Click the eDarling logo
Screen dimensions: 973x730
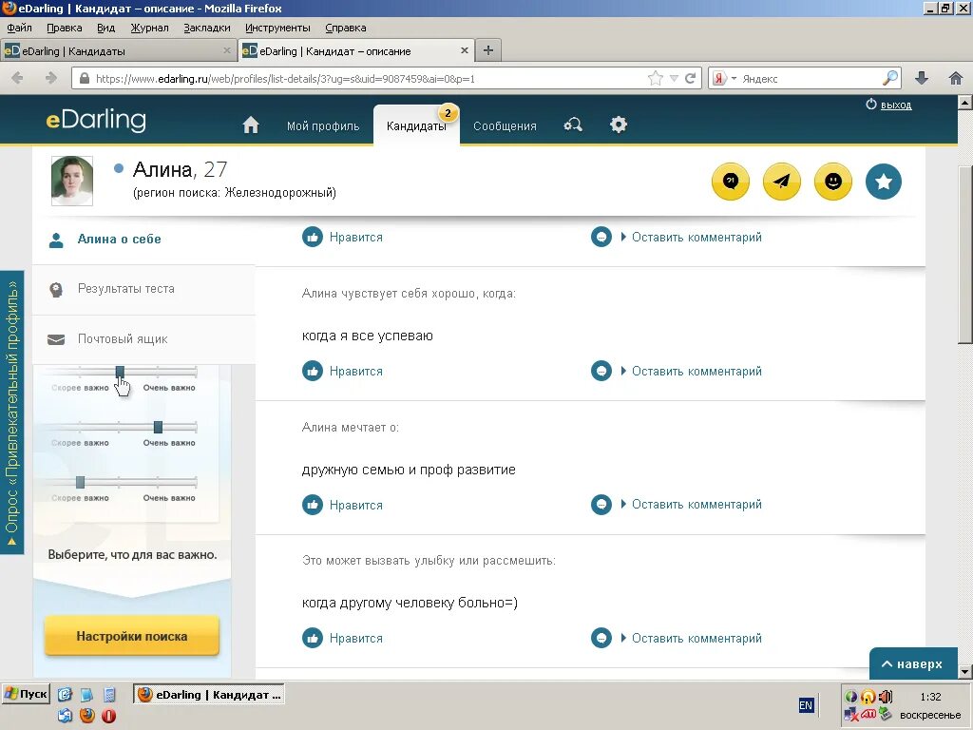click(x=96, y=120)
